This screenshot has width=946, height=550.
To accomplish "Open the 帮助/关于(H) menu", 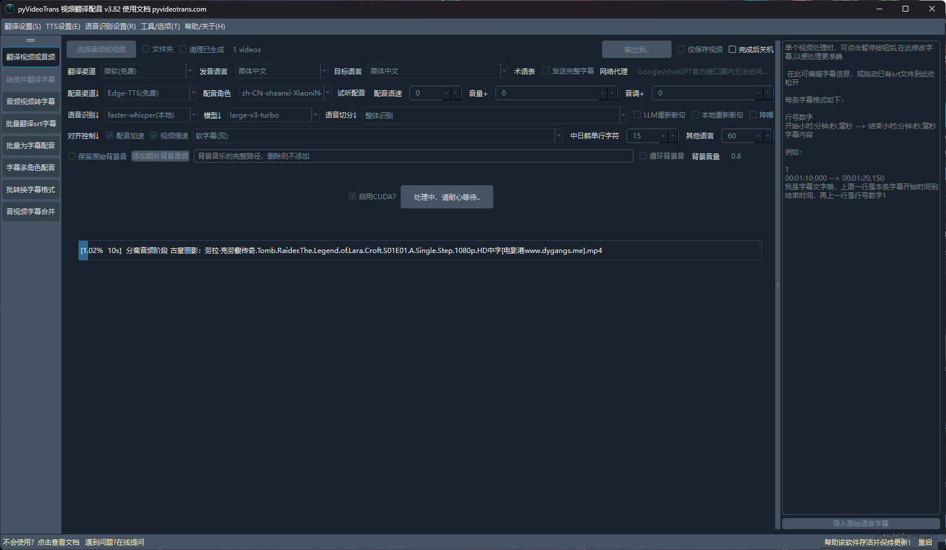I will click(x=205, y=27).
